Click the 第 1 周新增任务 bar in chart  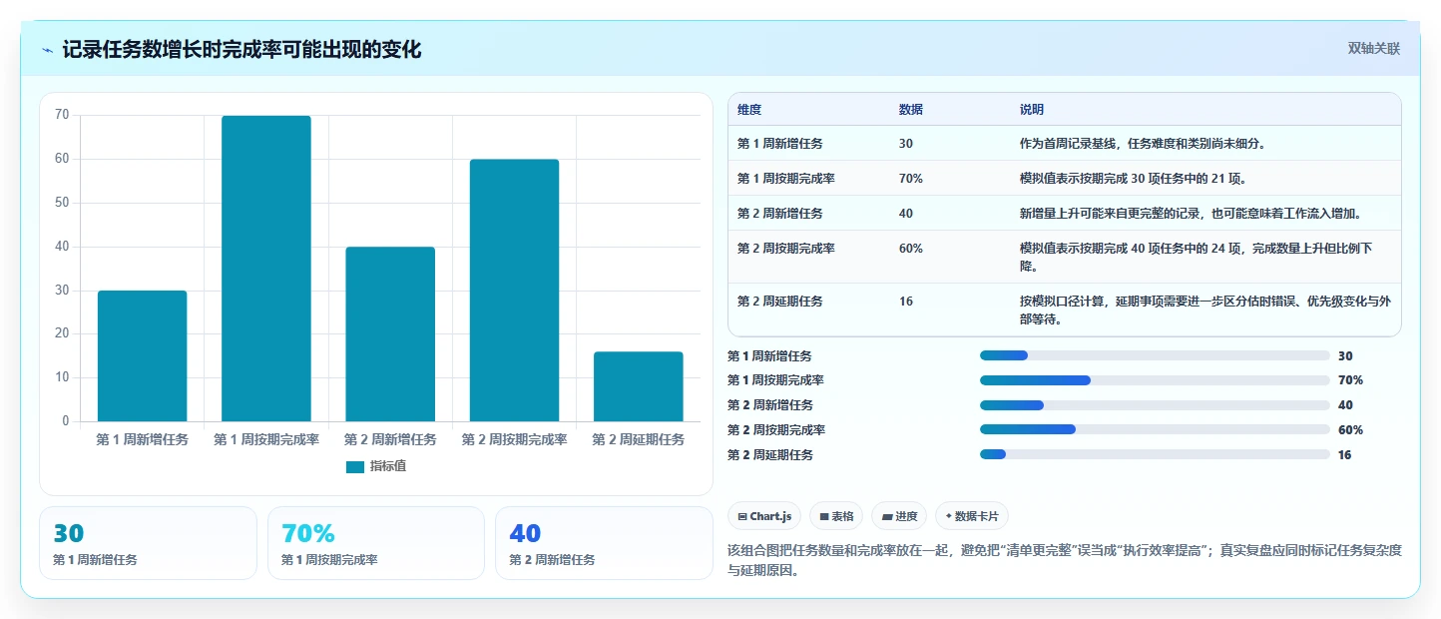(x=142, y=355)
